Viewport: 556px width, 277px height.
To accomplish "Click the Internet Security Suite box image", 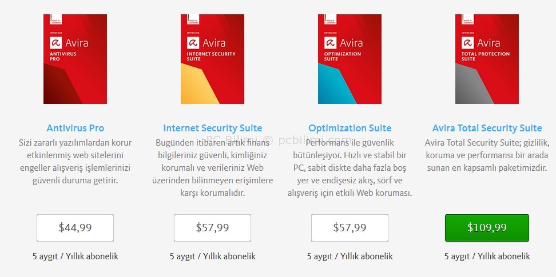I will 212,59.
